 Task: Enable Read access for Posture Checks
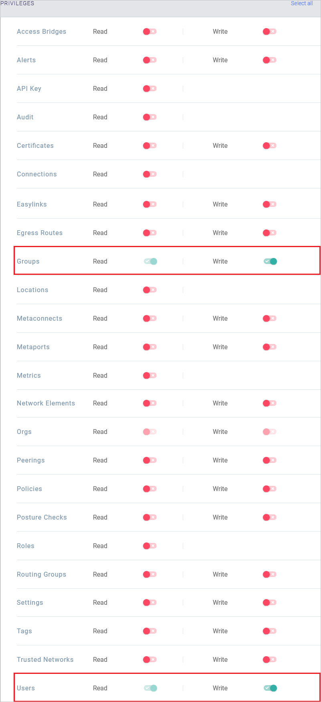pyautogui.click(x=149, y=517)
